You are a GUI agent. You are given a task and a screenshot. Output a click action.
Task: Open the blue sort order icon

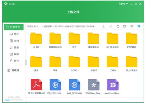pyautogui.click(x=139, y=26)
